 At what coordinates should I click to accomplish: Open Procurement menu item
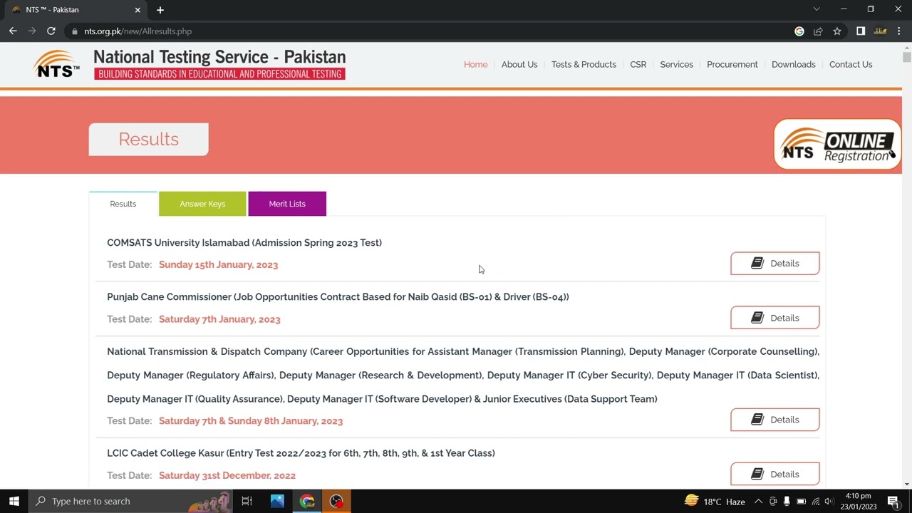(x=732, y=64)
